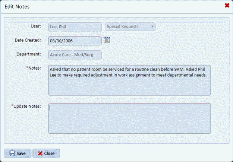The image size is (233, 162).
Task: Click the Acute Care - Med/Surg department field
Action: [x=75, y=55]
